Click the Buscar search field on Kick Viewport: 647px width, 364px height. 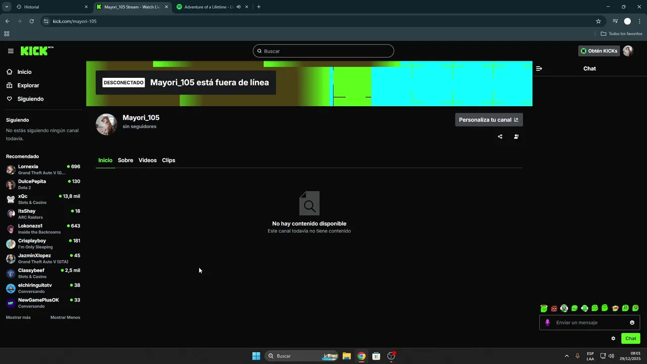pyautogui.click(x=323, y=51)
